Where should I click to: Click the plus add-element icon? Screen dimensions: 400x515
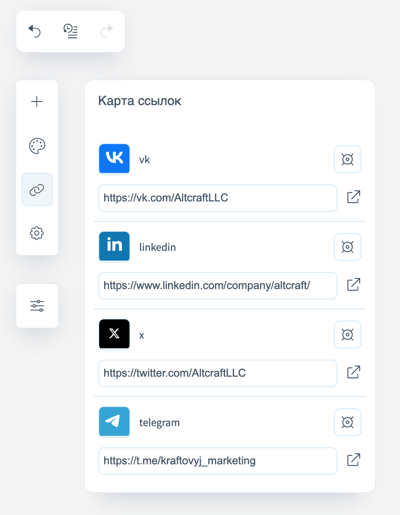click(x=37, y=102)
